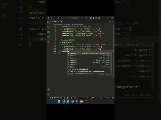This screenshot has height=120, width=161.
Task: Open the Extensions view in activity bar
Action: 48,32
